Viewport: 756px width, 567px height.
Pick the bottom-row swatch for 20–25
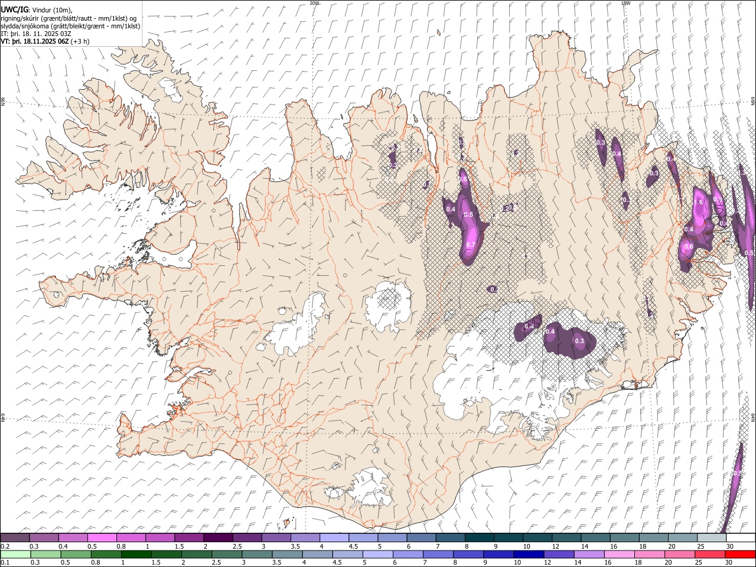[x=680, y=554]
